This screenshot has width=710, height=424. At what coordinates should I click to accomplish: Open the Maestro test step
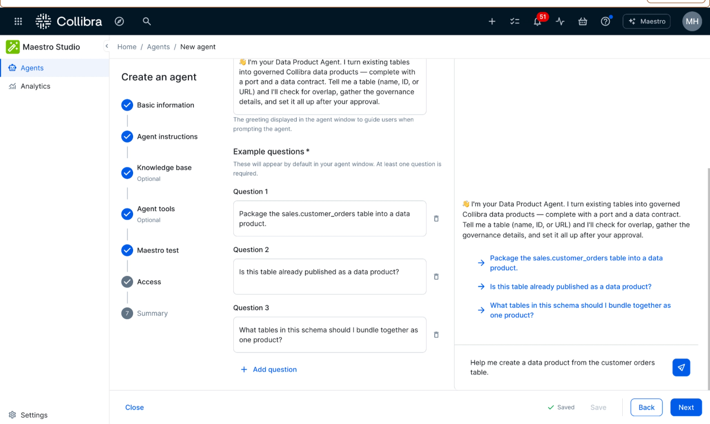(x=150, y=250)
